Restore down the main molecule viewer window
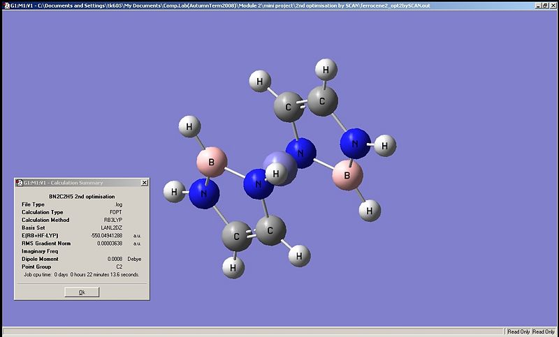The height and width of the screenshot is (337, 559). [x=545, y=6]
